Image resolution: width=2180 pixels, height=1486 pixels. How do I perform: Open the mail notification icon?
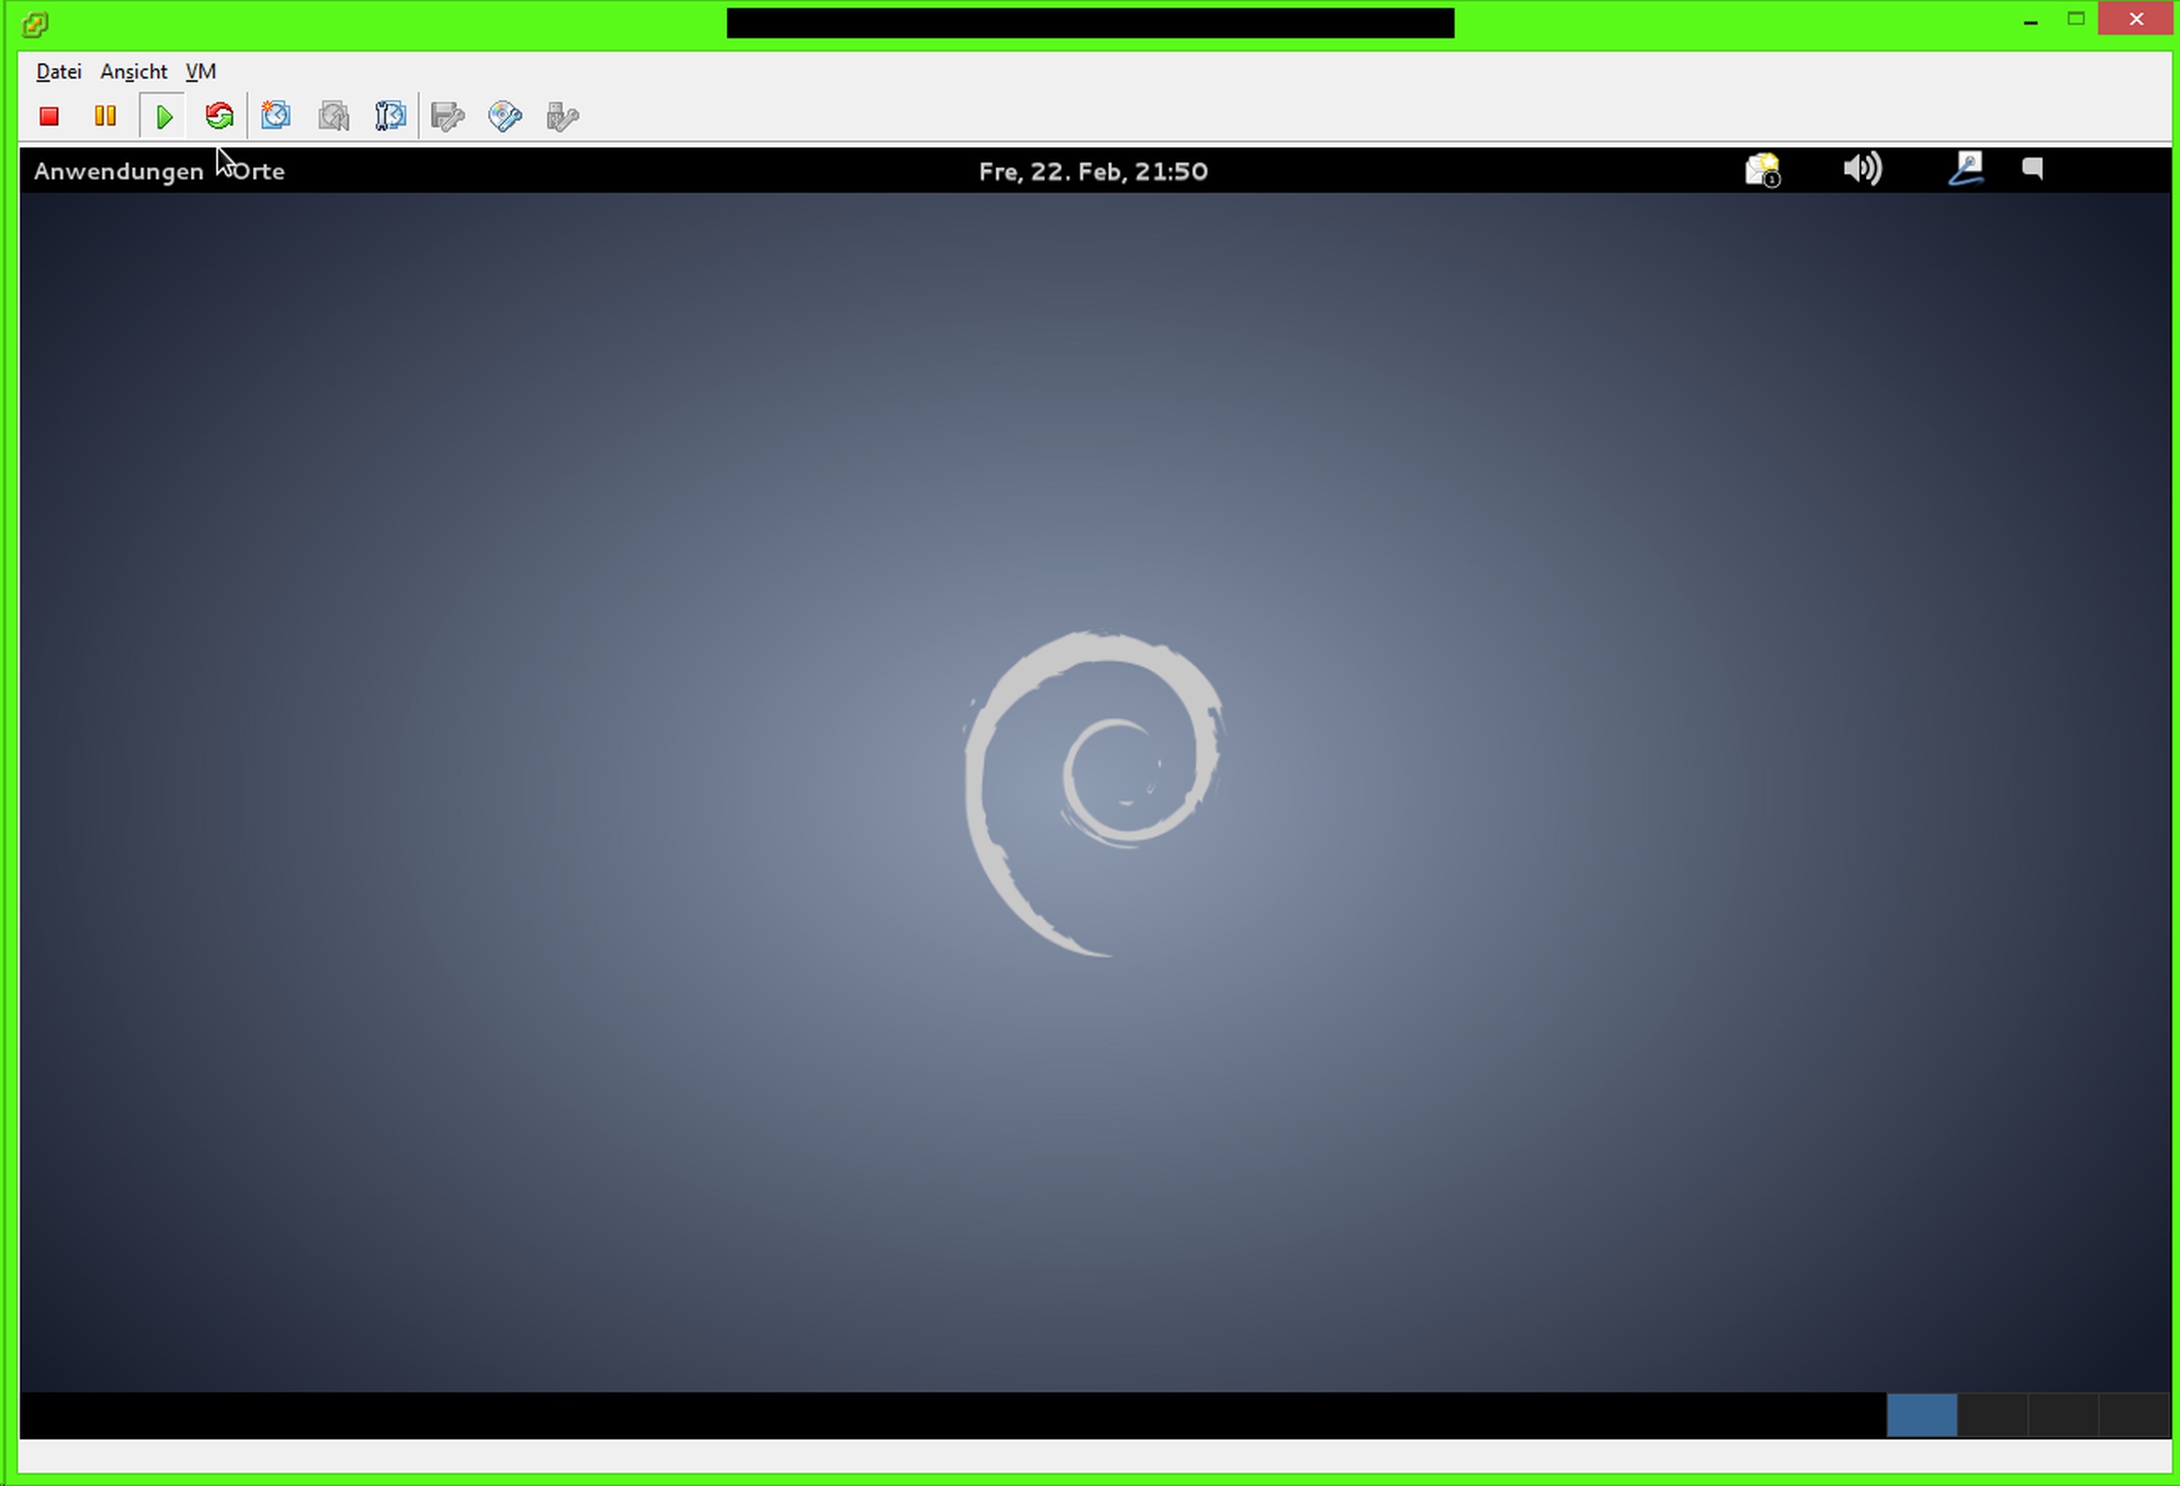click(1762, 169)
